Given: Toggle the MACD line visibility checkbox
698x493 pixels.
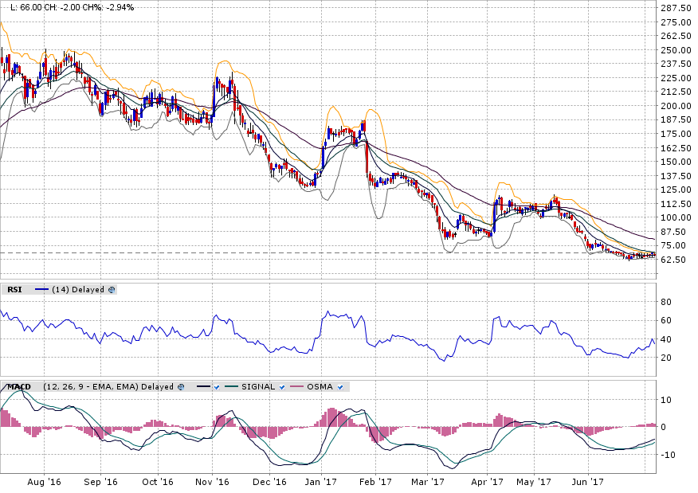Looking at the screenshot, I should coord(217,387).
